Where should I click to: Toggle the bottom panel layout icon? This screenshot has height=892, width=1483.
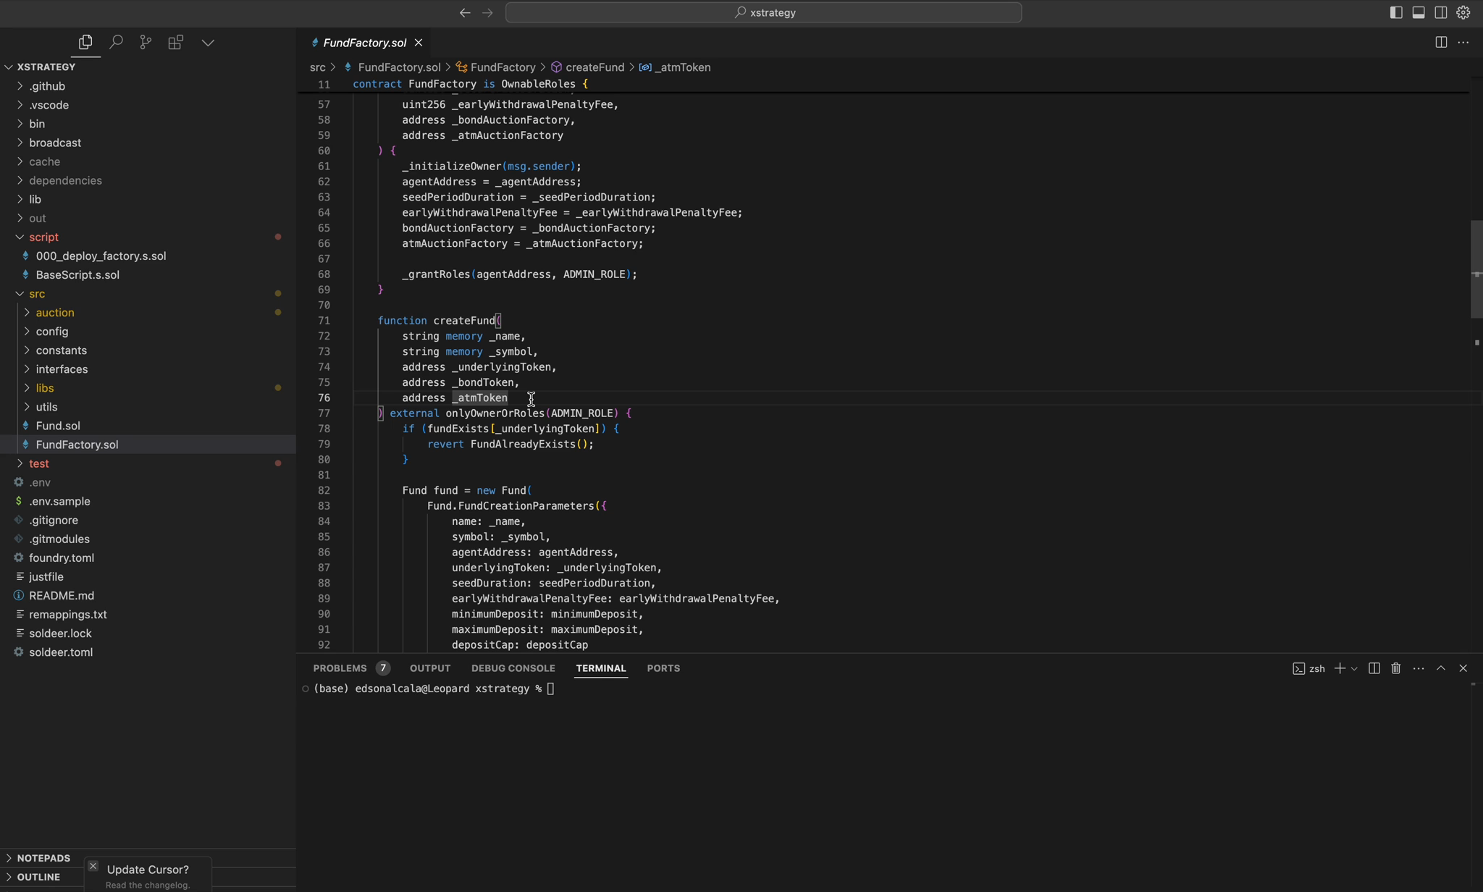point(1419,12)
